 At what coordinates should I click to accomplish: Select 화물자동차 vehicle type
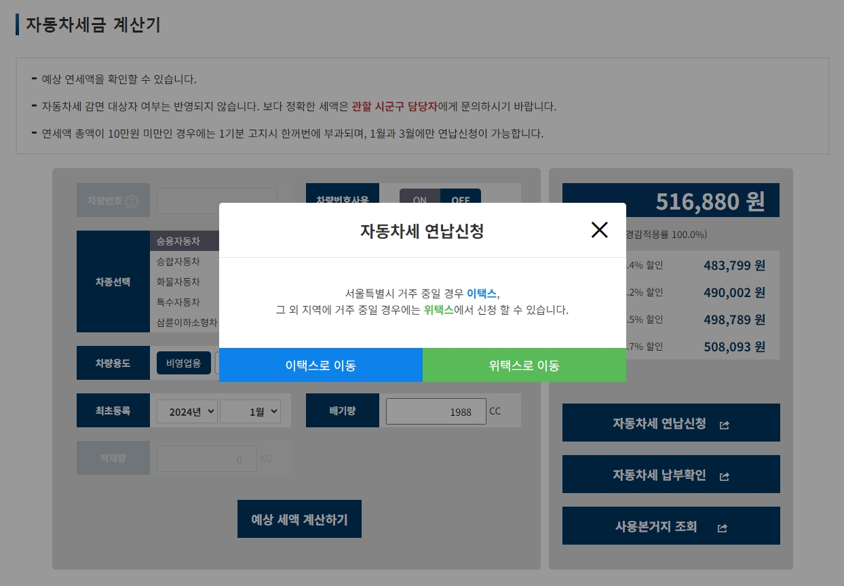179,281
